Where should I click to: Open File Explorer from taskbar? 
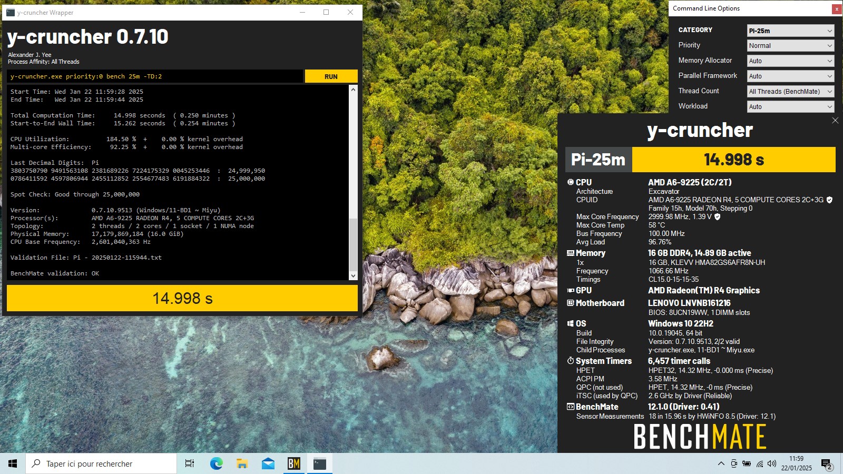point(242,463)
